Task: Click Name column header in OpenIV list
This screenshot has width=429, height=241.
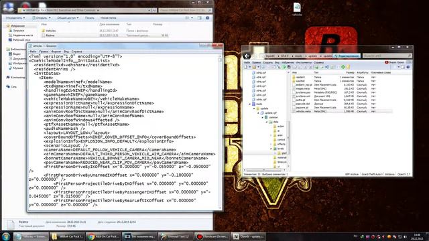Action: tap(295, 73)
